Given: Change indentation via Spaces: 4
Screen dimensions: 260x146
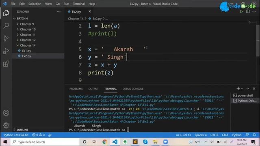Looking at the screenshot, I should (201, 135).
